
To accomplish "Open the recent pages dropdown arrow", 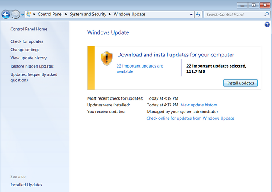I will click(22, 15).
